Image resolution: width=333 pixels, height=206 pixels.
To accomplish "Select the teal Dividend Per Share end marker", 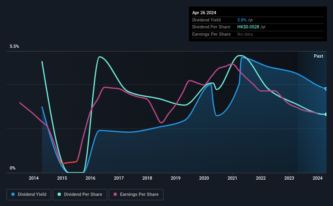I will (326, 114).
